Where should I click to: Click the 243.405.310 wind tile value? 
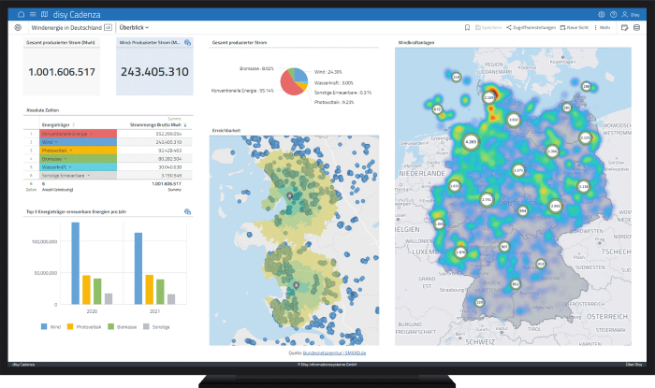click(x=154, y=72)
